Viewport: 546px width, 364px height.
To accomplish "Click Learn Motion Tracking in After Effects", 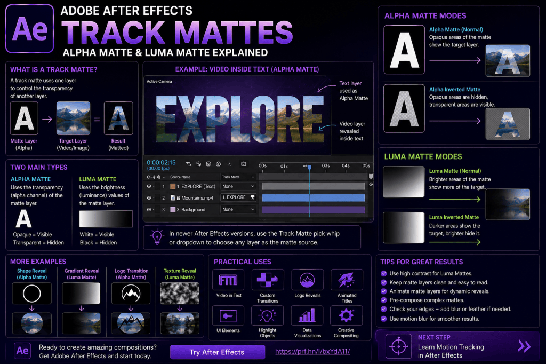I will (451, 351).
